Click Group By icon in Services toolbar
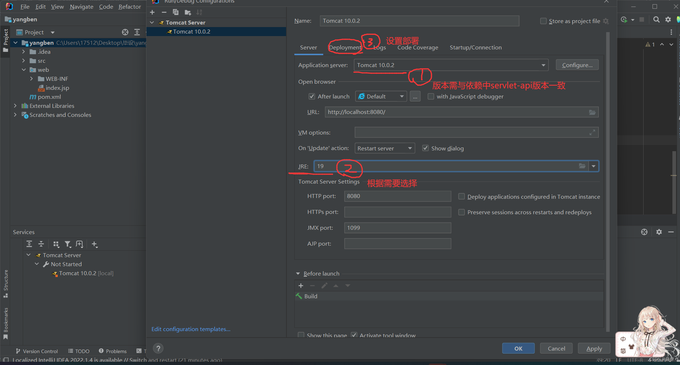 point(56,244)
